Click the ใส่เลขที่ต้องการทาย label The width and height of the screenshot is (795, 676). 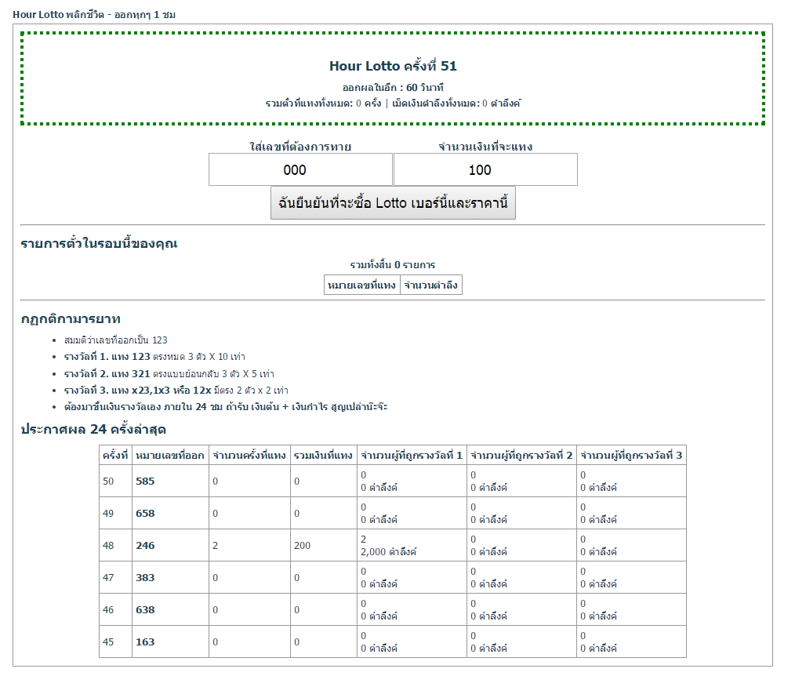tap(300, 147)
